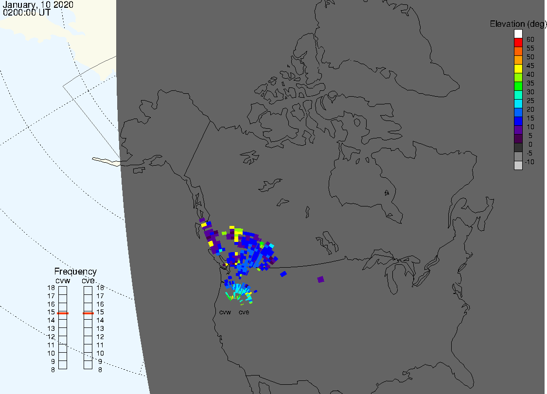
Task: Click the red marker on the cve frequency bar
Action: [88, 313]
